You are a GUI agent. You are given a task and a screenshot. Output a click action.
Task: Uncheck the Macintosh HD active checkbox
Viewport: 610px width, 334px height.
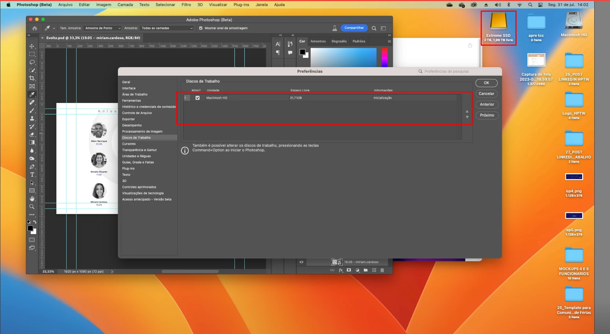[x=197, y=98]
